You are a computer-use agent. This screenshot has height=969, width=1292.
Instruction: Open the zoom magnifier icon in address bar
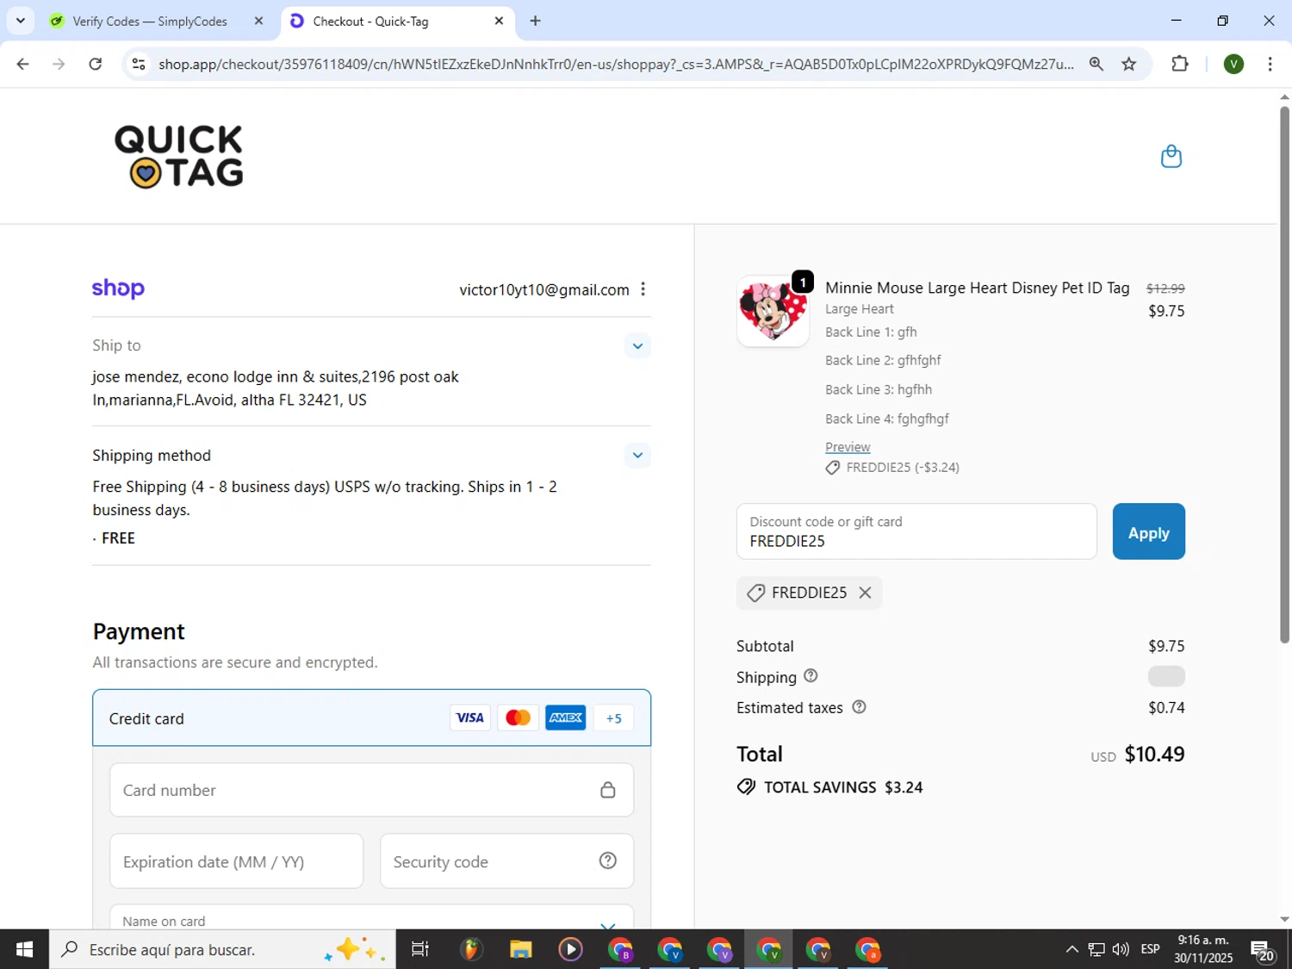point(1096,64)
